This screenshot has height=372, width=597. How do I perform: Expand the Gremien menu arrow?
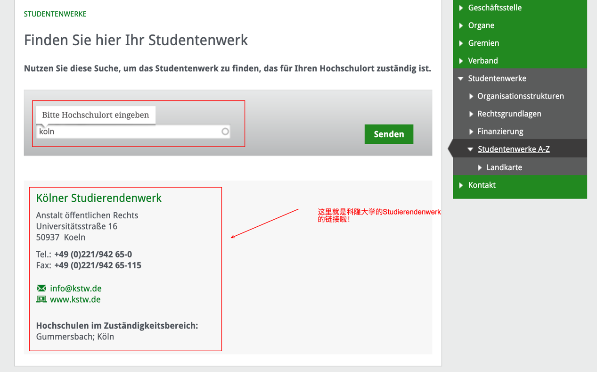(x=461, y=43)
